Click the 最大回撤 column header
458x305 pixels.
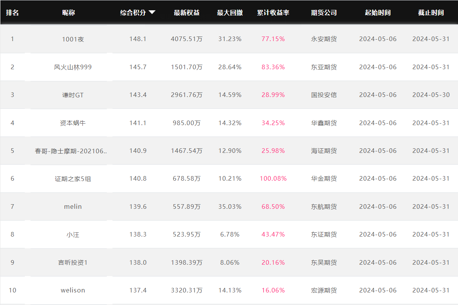(x=230, y=13)
